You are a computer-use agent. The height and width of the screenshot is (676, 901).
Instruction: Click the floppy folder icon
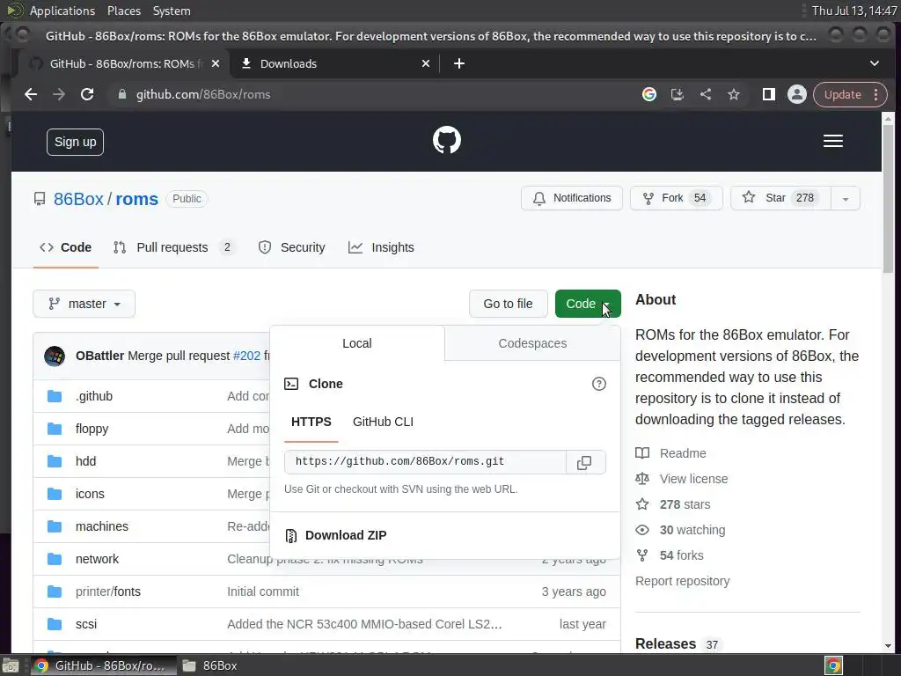pos(55,429)
